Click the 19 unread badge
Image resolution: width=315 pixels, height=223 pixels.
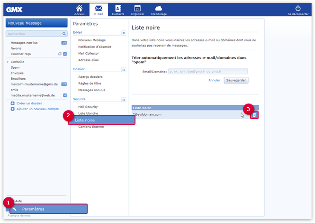click(x=64, y=43)
